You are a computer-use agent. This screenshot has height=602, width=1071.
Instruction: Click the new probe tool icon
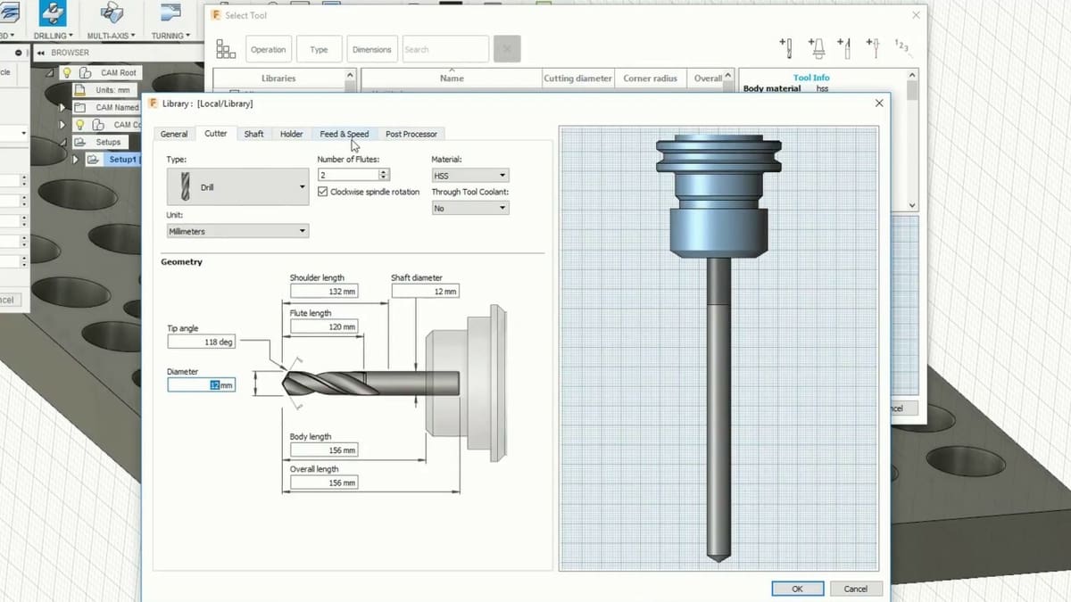pyautogui.click(x=875, y=48)
